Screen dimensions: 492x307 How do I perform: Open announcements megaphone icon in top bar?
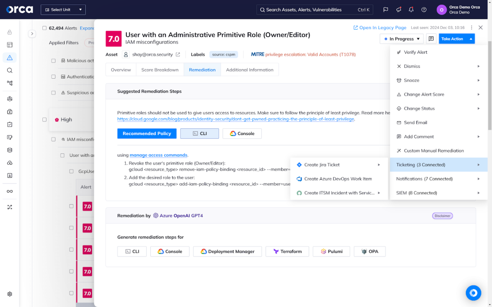[399, 10]
